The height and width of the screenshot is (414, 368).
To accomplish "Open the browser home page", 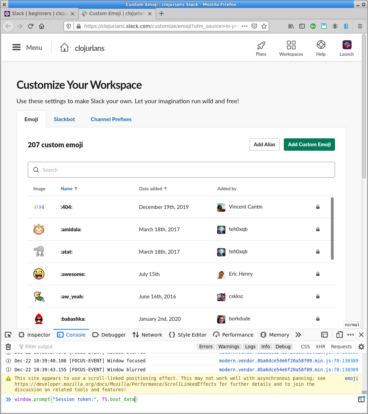I will [42, 26].
